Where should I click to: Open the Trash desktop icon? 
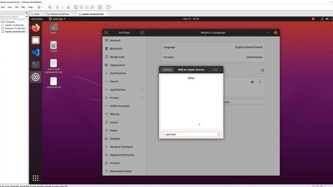pyautogui.click(x=54, y=47)
